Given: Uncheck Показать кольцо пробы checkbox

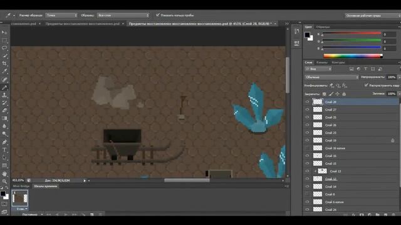Looking at the screenshot, I should [x=157, y=15].
